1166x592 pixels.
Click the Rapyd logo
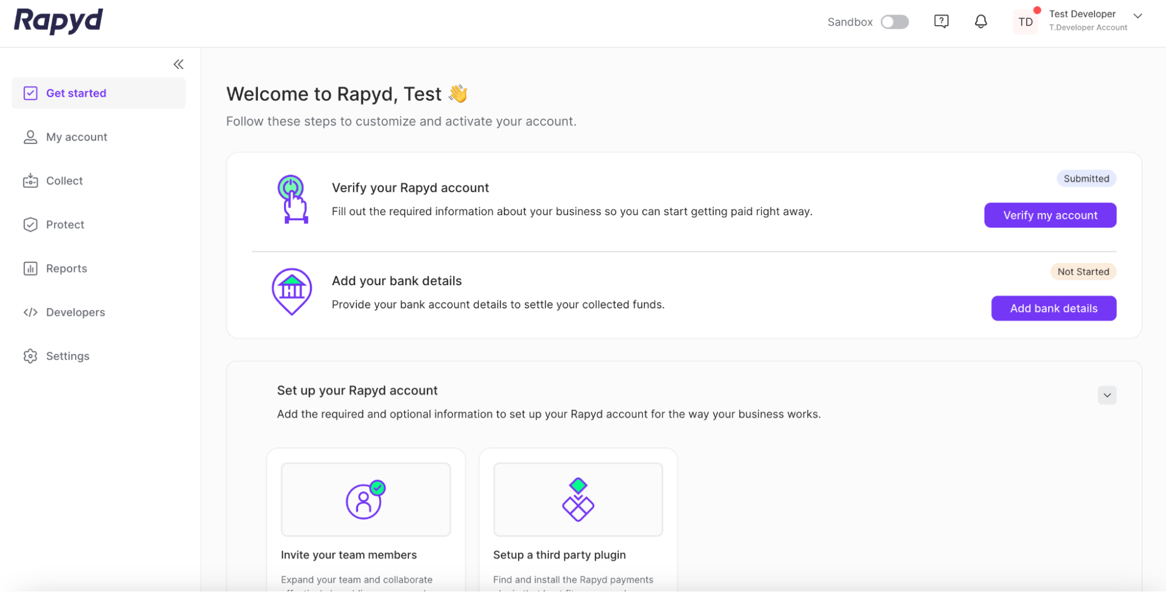pyautogui.click(x=58, y=21)
